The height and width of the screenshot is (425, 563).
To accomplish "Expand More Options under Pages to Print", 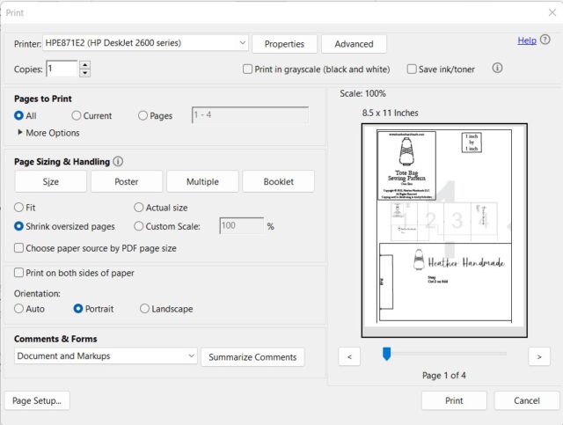I will 49,133.
